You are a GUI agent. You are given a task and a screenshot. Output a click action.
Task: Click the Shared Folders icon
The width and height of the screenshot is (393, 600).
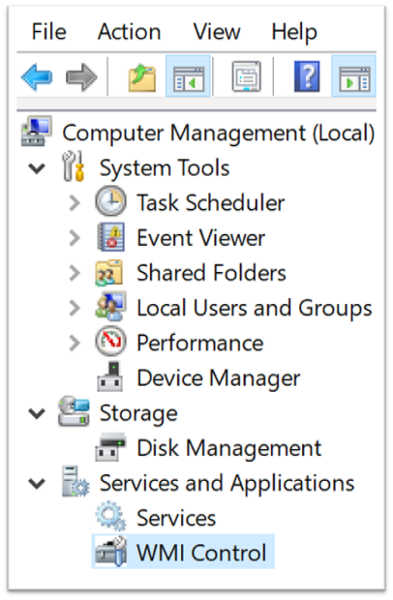tap(109, 273)
